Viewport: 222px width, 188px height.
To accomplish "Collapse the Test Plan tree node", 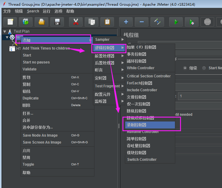I will [x=5, y=31].
